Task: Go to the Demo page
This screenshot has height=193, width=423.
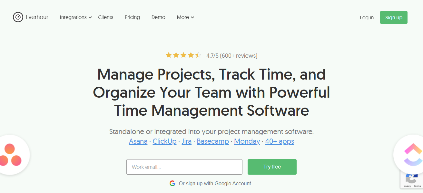Action: click(158, 17)
